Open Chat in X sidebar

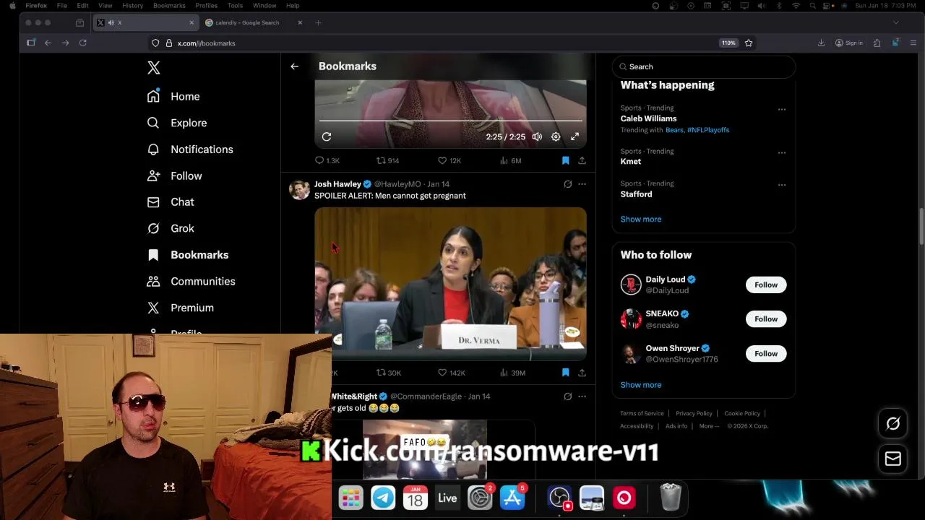tap(171, 202)
